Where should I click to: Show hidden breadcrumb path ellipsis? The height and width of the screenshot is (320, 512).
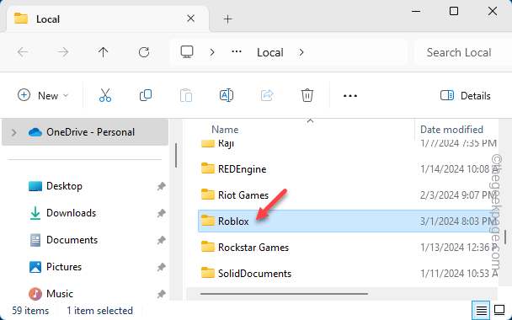tap(237, 52)
